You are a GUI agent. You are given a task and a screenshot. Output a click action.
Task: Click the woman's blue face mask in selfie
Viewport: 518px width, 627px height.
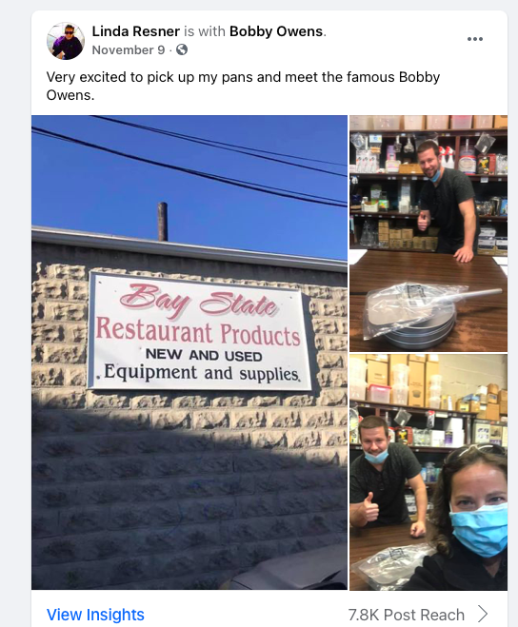point(479,530)
